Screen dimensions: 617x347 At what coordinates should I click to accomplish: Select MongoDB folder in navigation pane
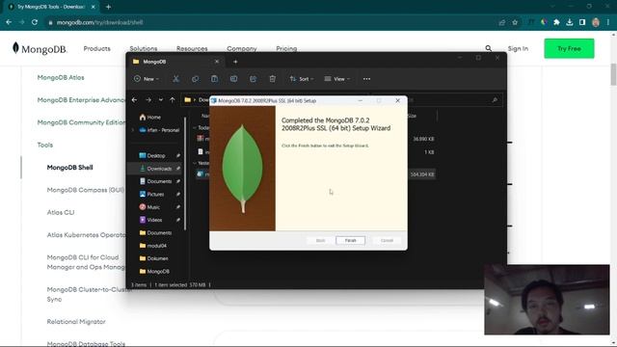coord(154,272)
